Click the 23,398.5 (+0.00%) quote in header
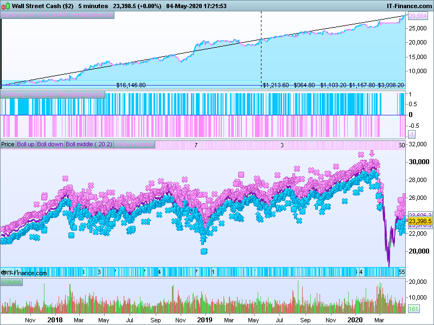The width and height of the screenshot is (434, 325). [x=137, y=6]
